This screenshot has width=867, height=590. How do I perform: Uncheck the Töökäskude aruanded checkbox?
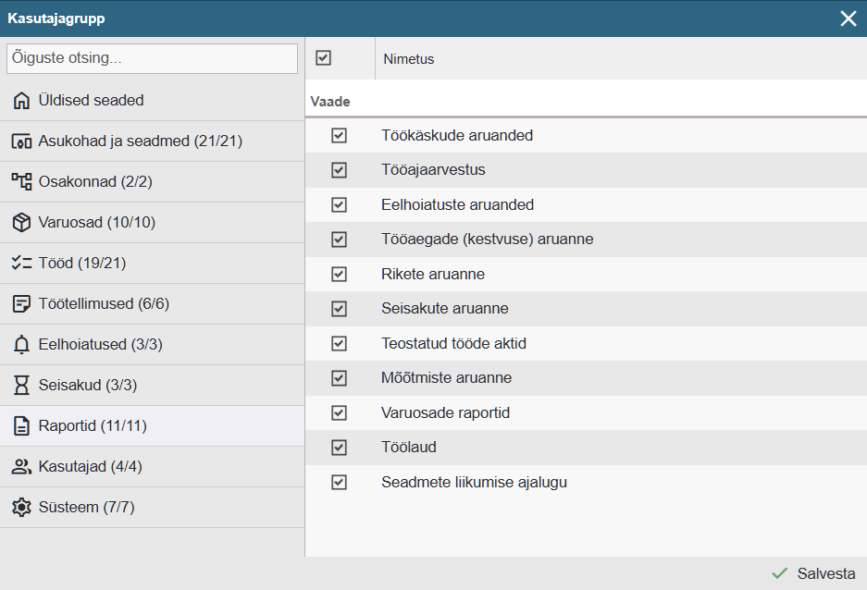tap(339, 135)
